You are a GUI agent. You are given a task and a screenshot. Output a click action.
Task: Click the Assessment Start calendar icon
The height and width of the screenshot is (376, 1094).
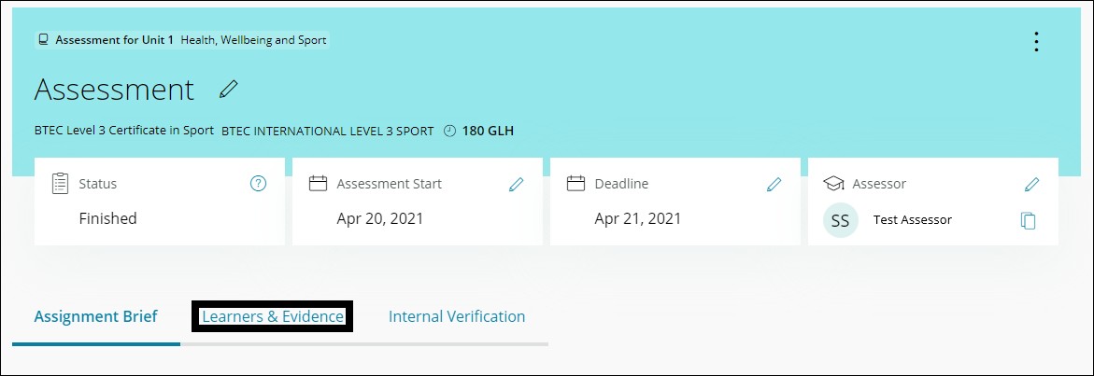pyautogui.click(x=318, y=184)
